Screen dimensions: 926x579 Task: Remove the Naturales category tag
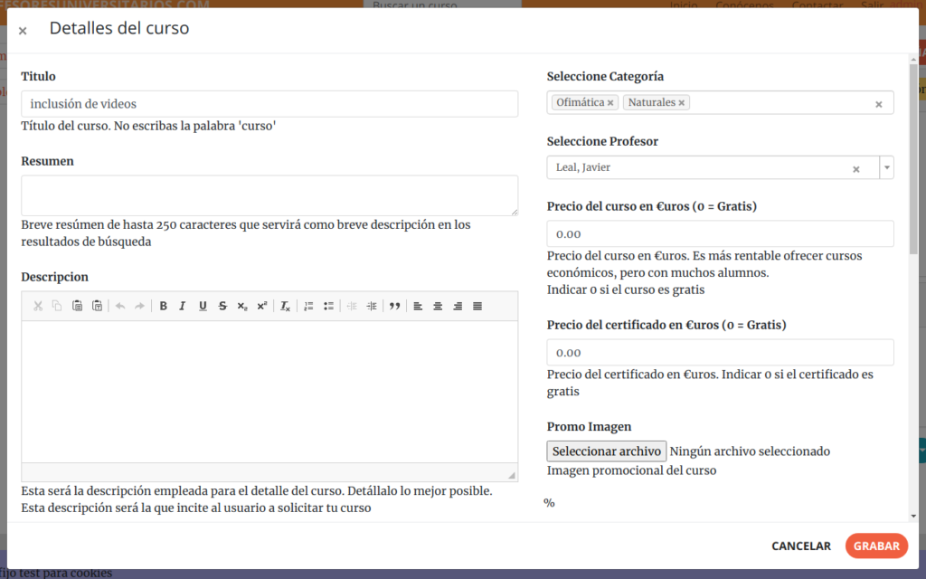point(682,103)
